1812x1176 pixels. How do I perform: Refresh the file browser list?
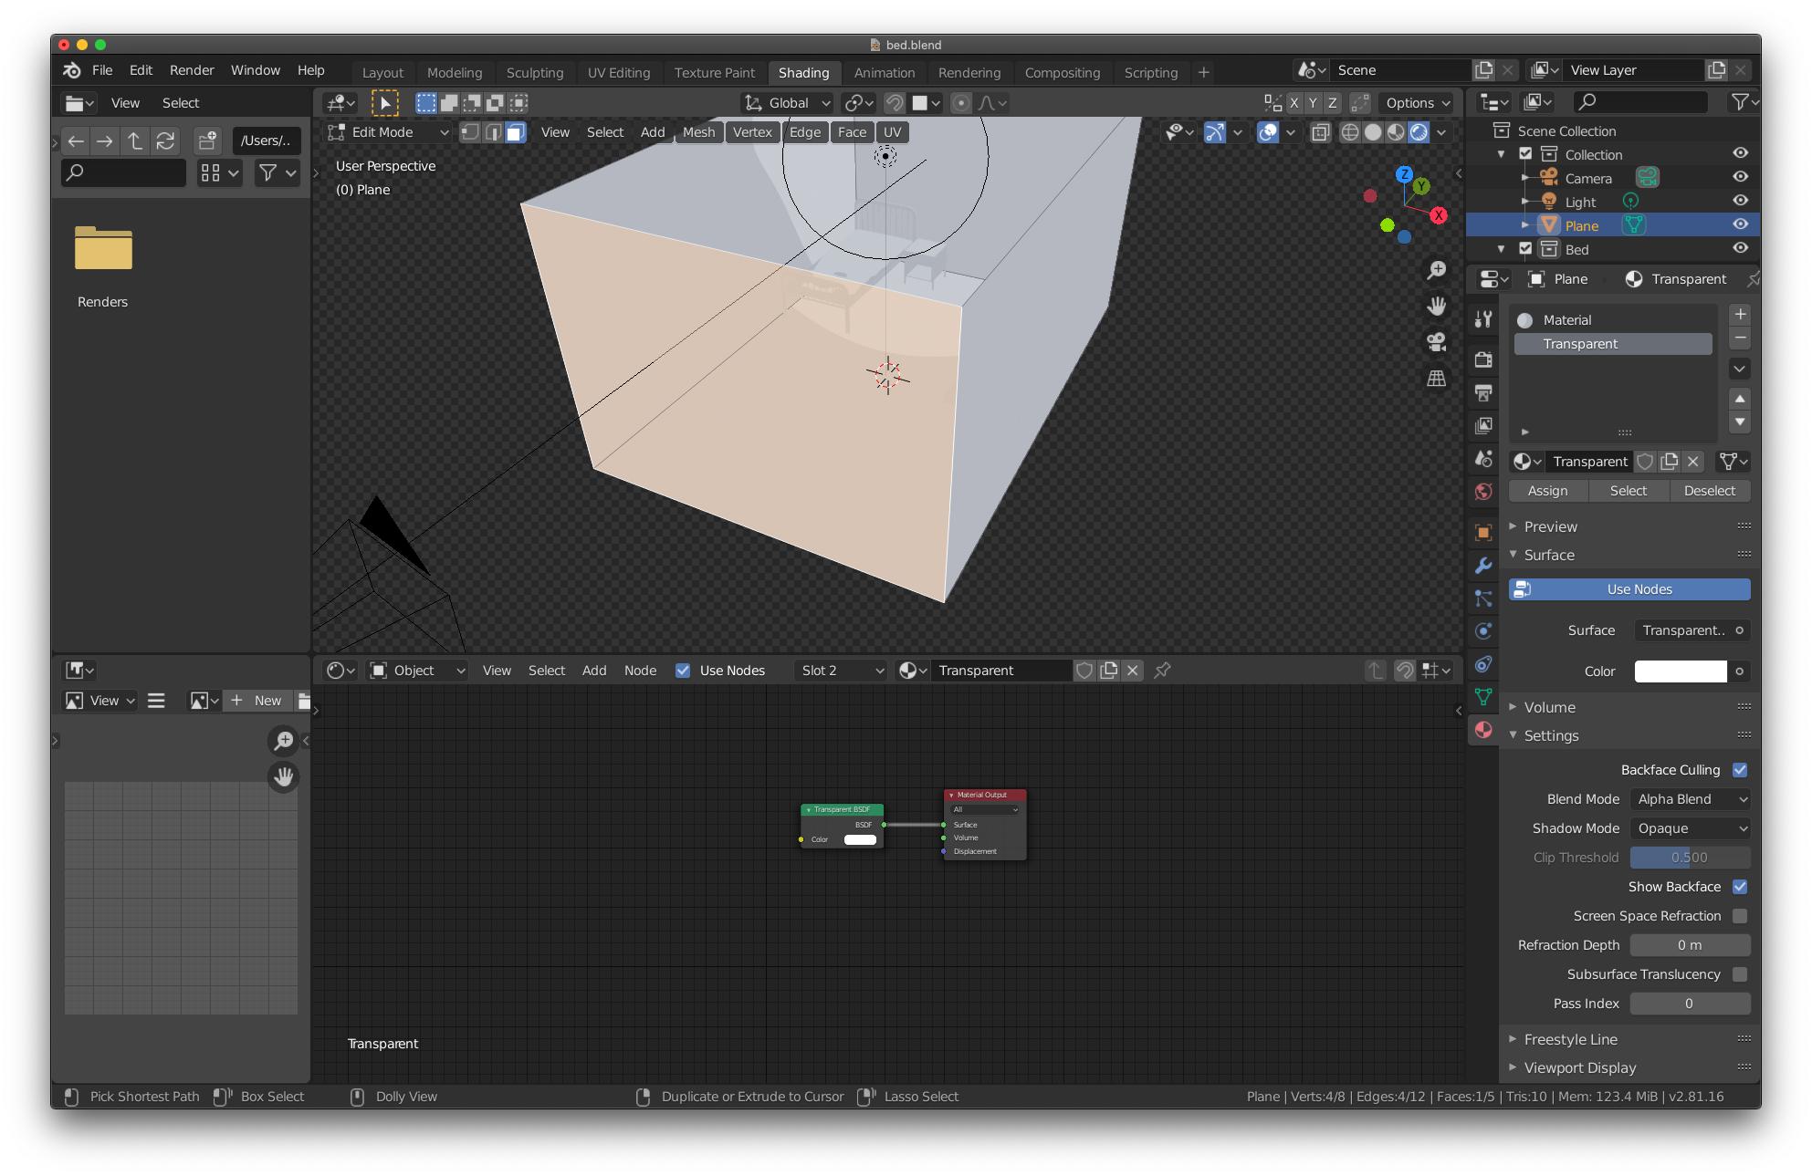tap(165, 140)
